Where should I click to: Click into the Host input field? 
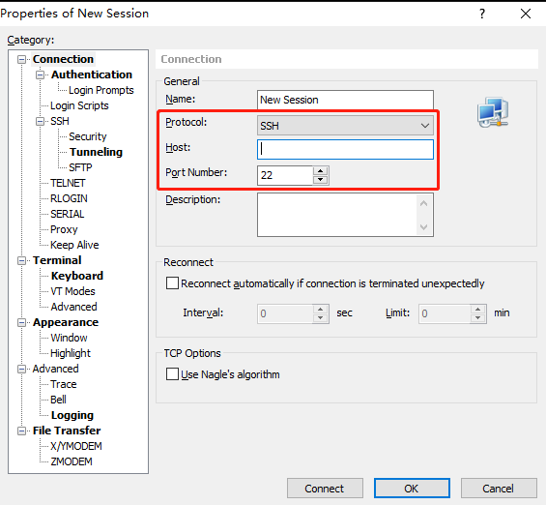(x=345, y=150)
